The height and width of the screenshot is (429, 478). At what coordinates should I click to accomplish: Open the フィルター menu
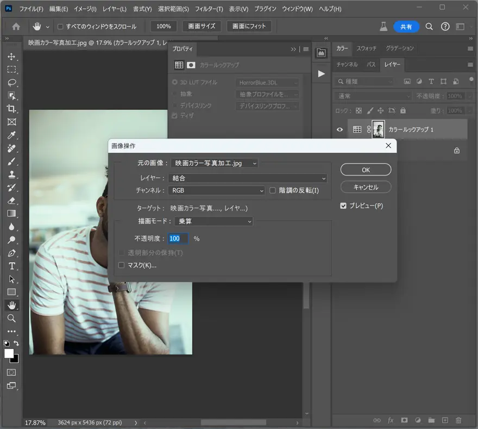tap(209, 9)
